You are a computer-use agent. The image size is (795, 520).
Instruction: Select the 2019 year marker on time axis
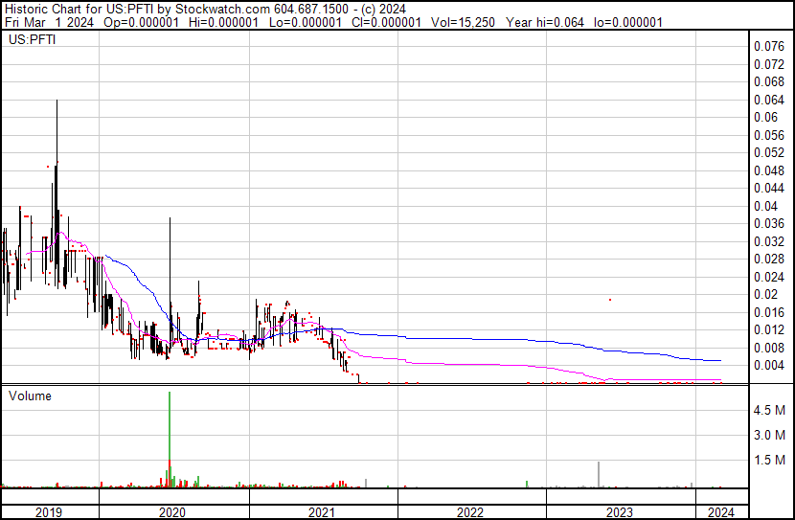tap(49, 512)
